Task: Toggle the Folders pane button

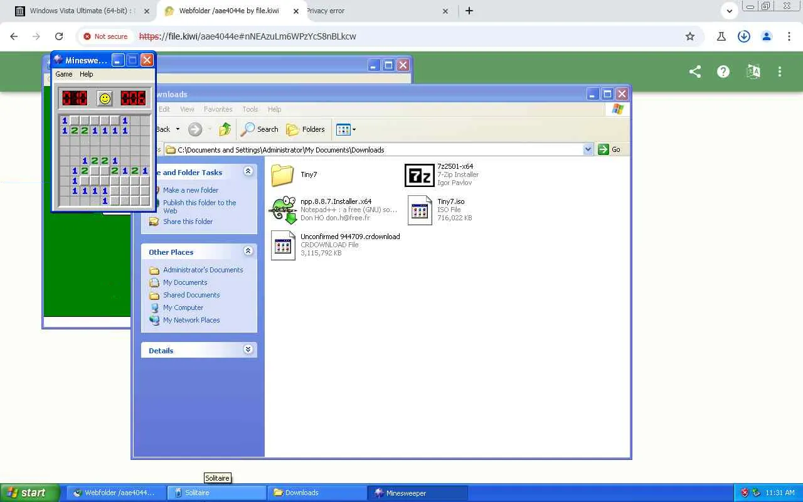Action: click(306, 129)
